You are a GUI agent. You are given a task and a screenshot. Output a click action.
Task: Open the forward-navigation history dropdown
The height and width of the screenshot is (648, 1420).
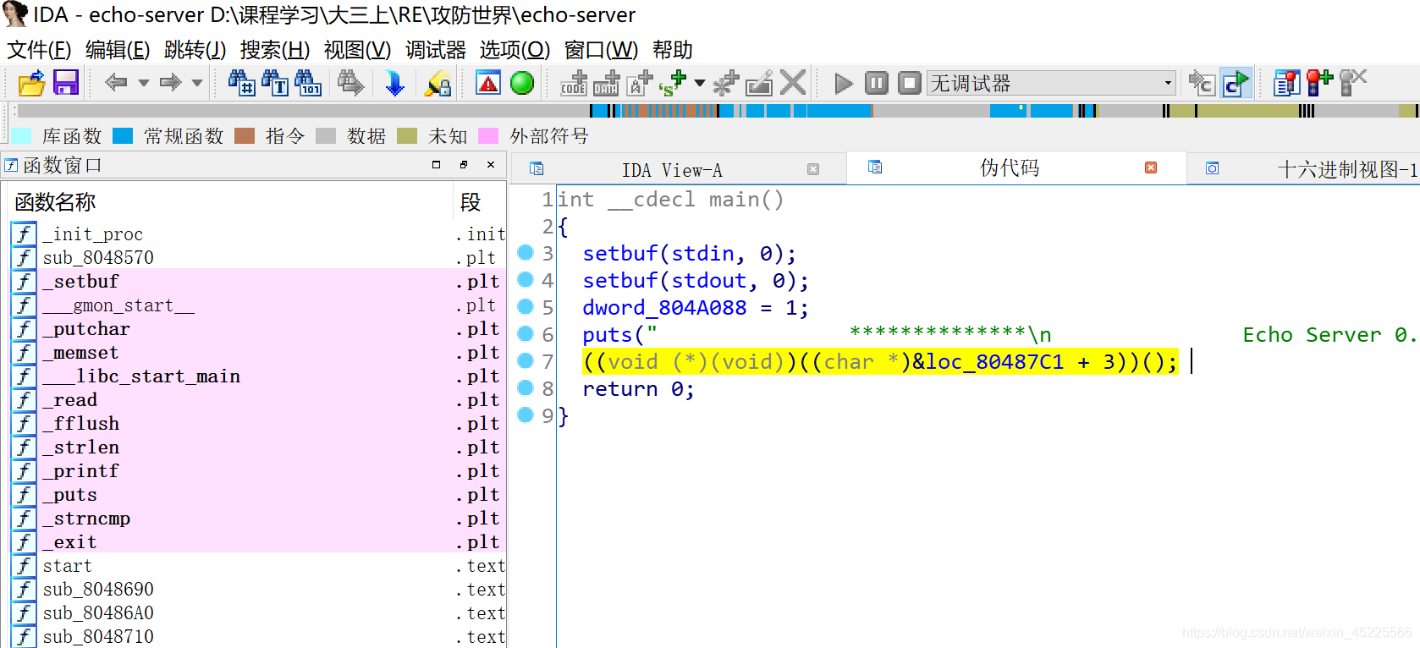pos(197,83)
